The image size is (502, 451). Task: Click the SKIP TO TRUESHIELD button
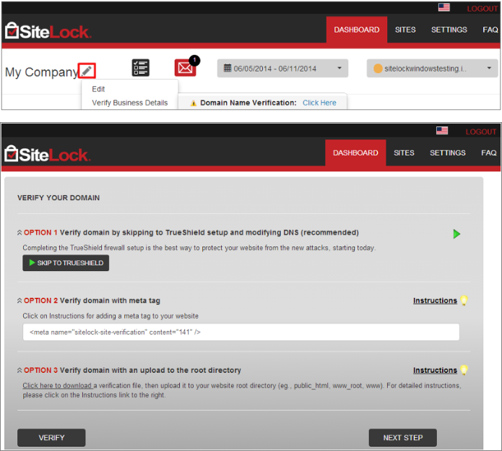[x=66, y=263]
